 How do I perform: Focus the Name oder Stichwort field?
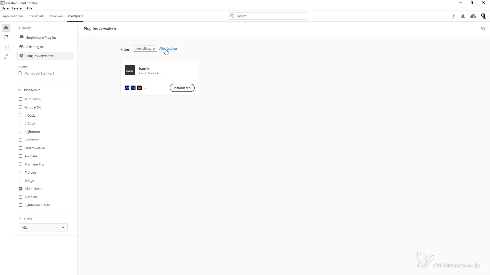44,73
